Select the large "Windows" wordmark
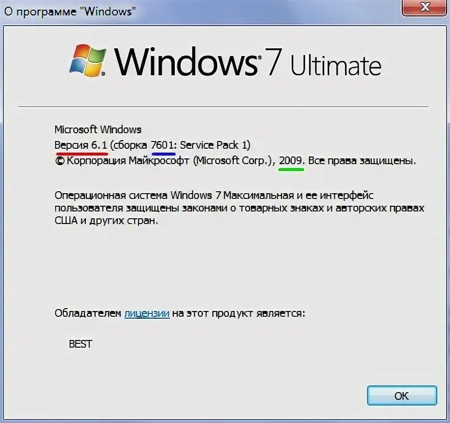The width and height of the screenshot is (450, 423). 186,62
